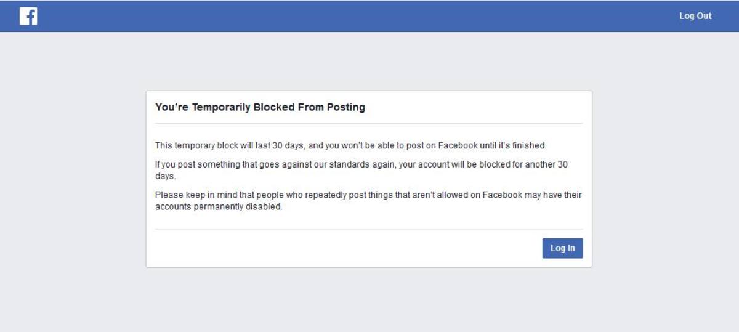Click the gray background right of the dialog
The width and height of the screenshot is (739, 332).
point(665,179)
